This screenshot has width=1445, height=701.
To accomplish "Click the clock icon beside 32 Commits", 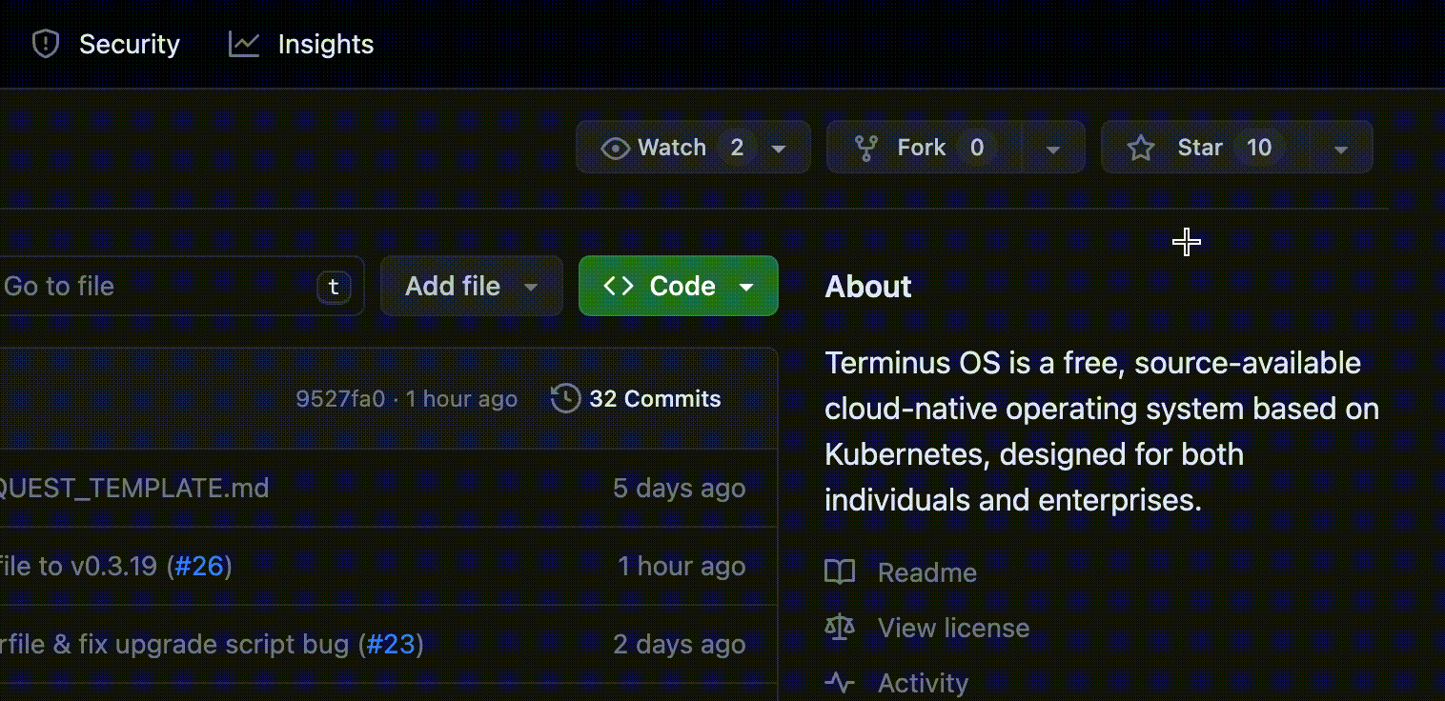I will click(566, 398).
